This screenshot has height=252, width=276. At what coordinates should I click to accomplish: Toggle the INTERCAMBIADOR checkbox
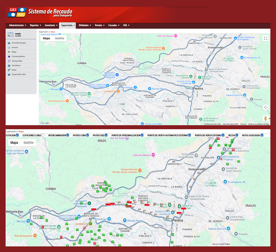click(x=68, y=135)
